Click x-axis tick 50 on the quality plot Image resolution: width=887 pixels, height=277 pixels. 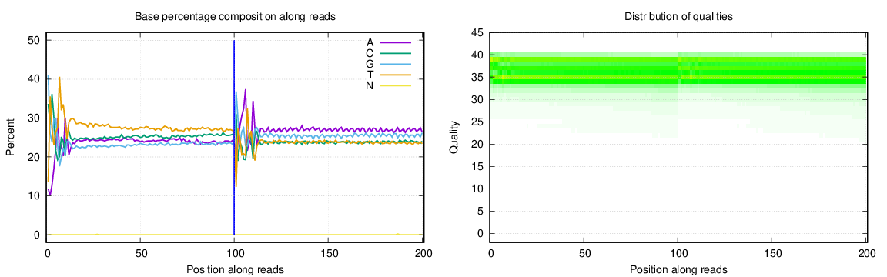585,253
